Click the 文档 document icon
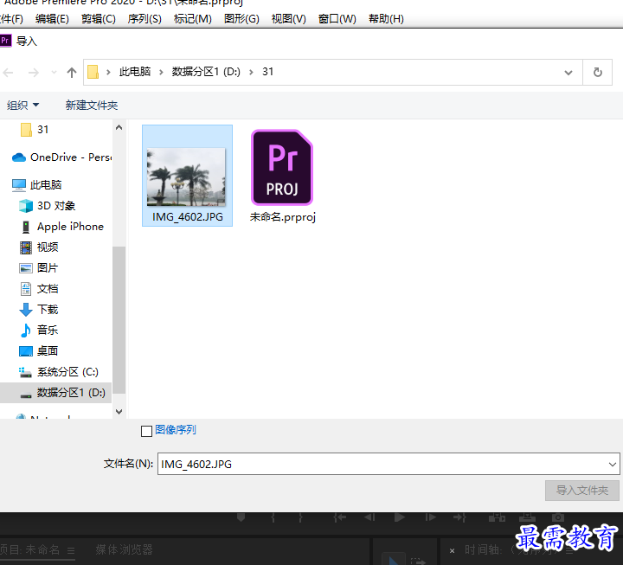 (x=26, y=289)
